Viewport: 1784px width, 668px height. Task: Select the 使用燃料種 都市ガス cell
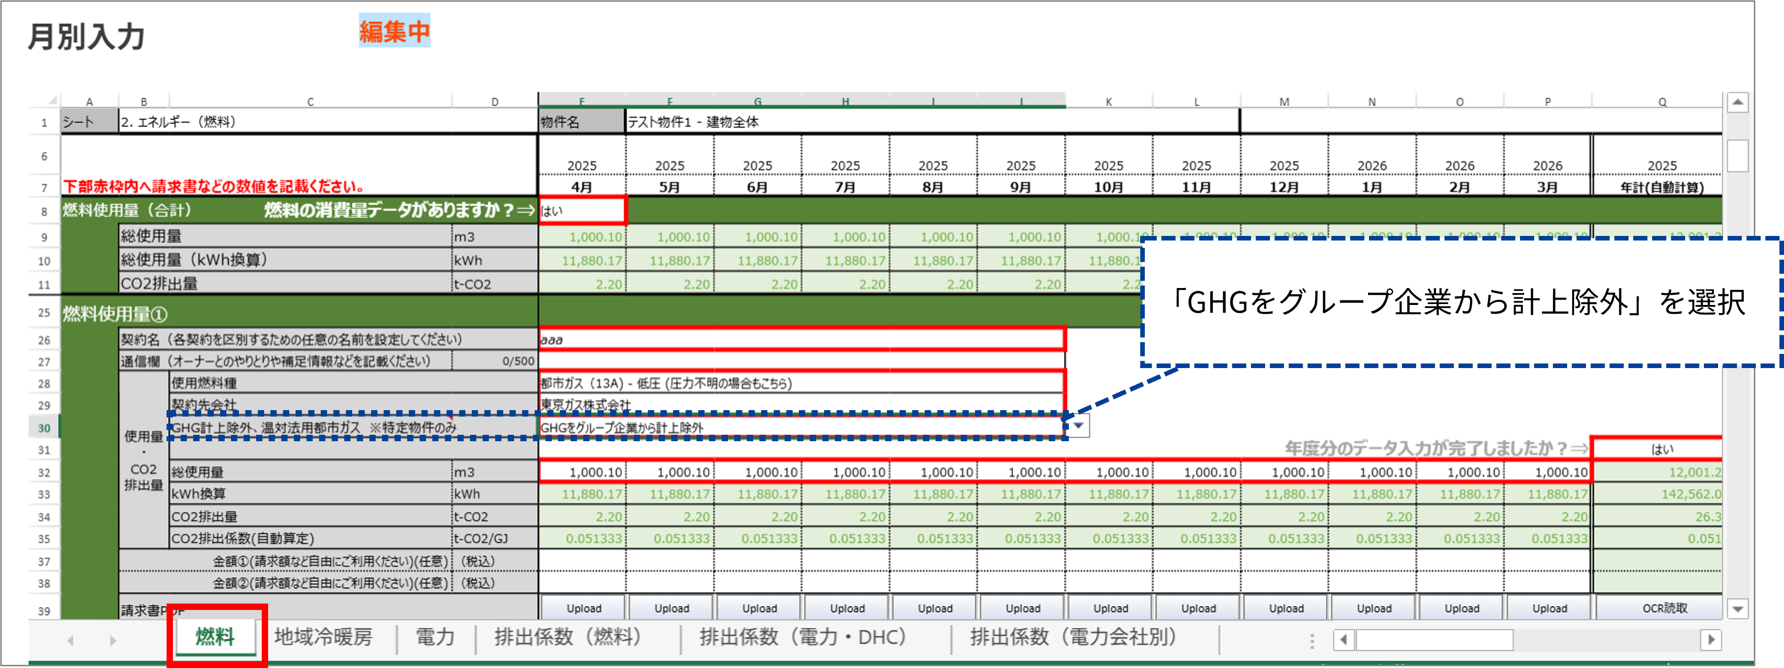click(x=801, y=383)
